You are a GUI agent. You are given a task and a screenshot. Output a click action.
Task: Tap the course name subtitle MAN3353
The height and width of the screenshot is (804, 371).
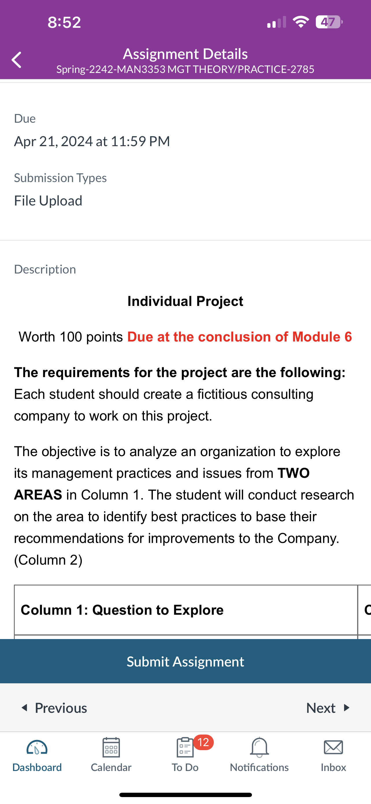click(185, 69)
